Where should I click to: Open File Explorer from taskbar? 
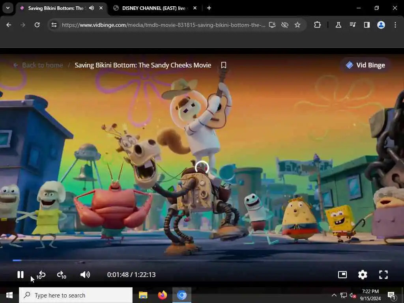tap(143, 295)
